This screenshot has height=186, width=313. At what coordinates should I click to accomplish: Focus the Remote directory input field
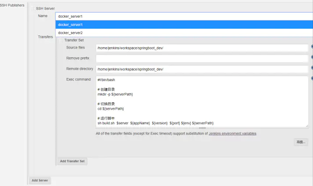click(202, 69)
